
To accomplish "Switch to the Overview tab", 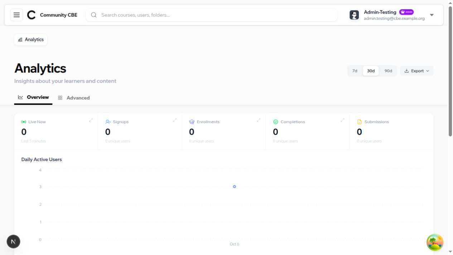I will pyautogui.click(x=33, y=97).
